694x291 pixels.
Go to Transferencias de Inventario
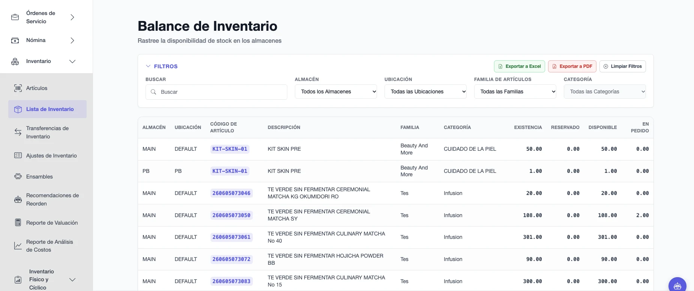(47, 132)
